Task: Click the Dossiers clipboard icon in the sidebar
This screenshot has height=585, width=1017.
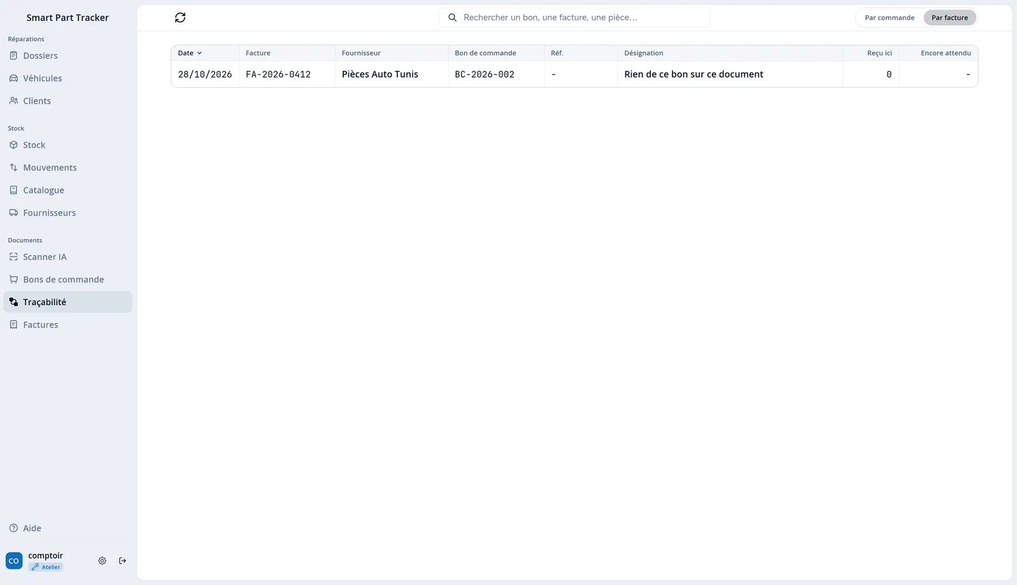Action: tap(13, 56)
